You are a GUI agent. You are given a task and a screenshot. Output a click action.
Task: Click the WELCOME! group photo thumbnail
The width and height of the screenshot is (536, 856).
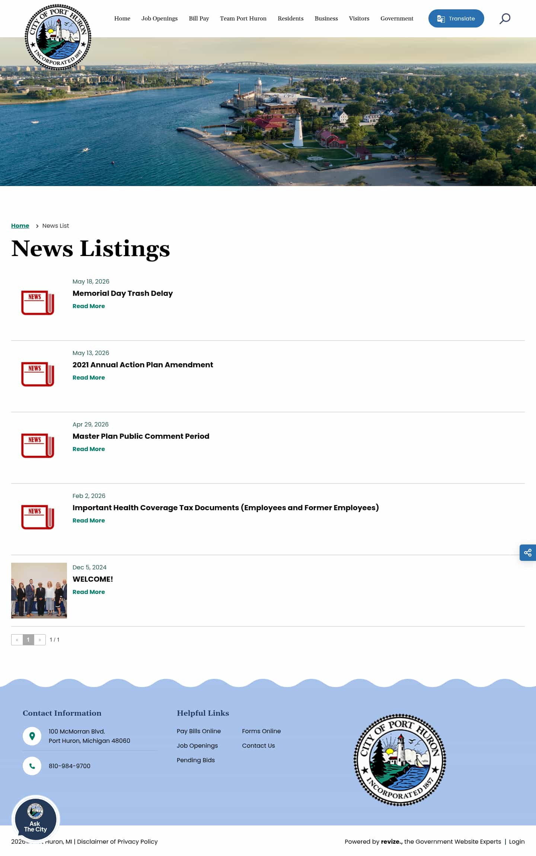[x=39, y=590]
